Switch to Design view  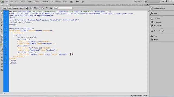pyautogui.click(x=15, y=8)
